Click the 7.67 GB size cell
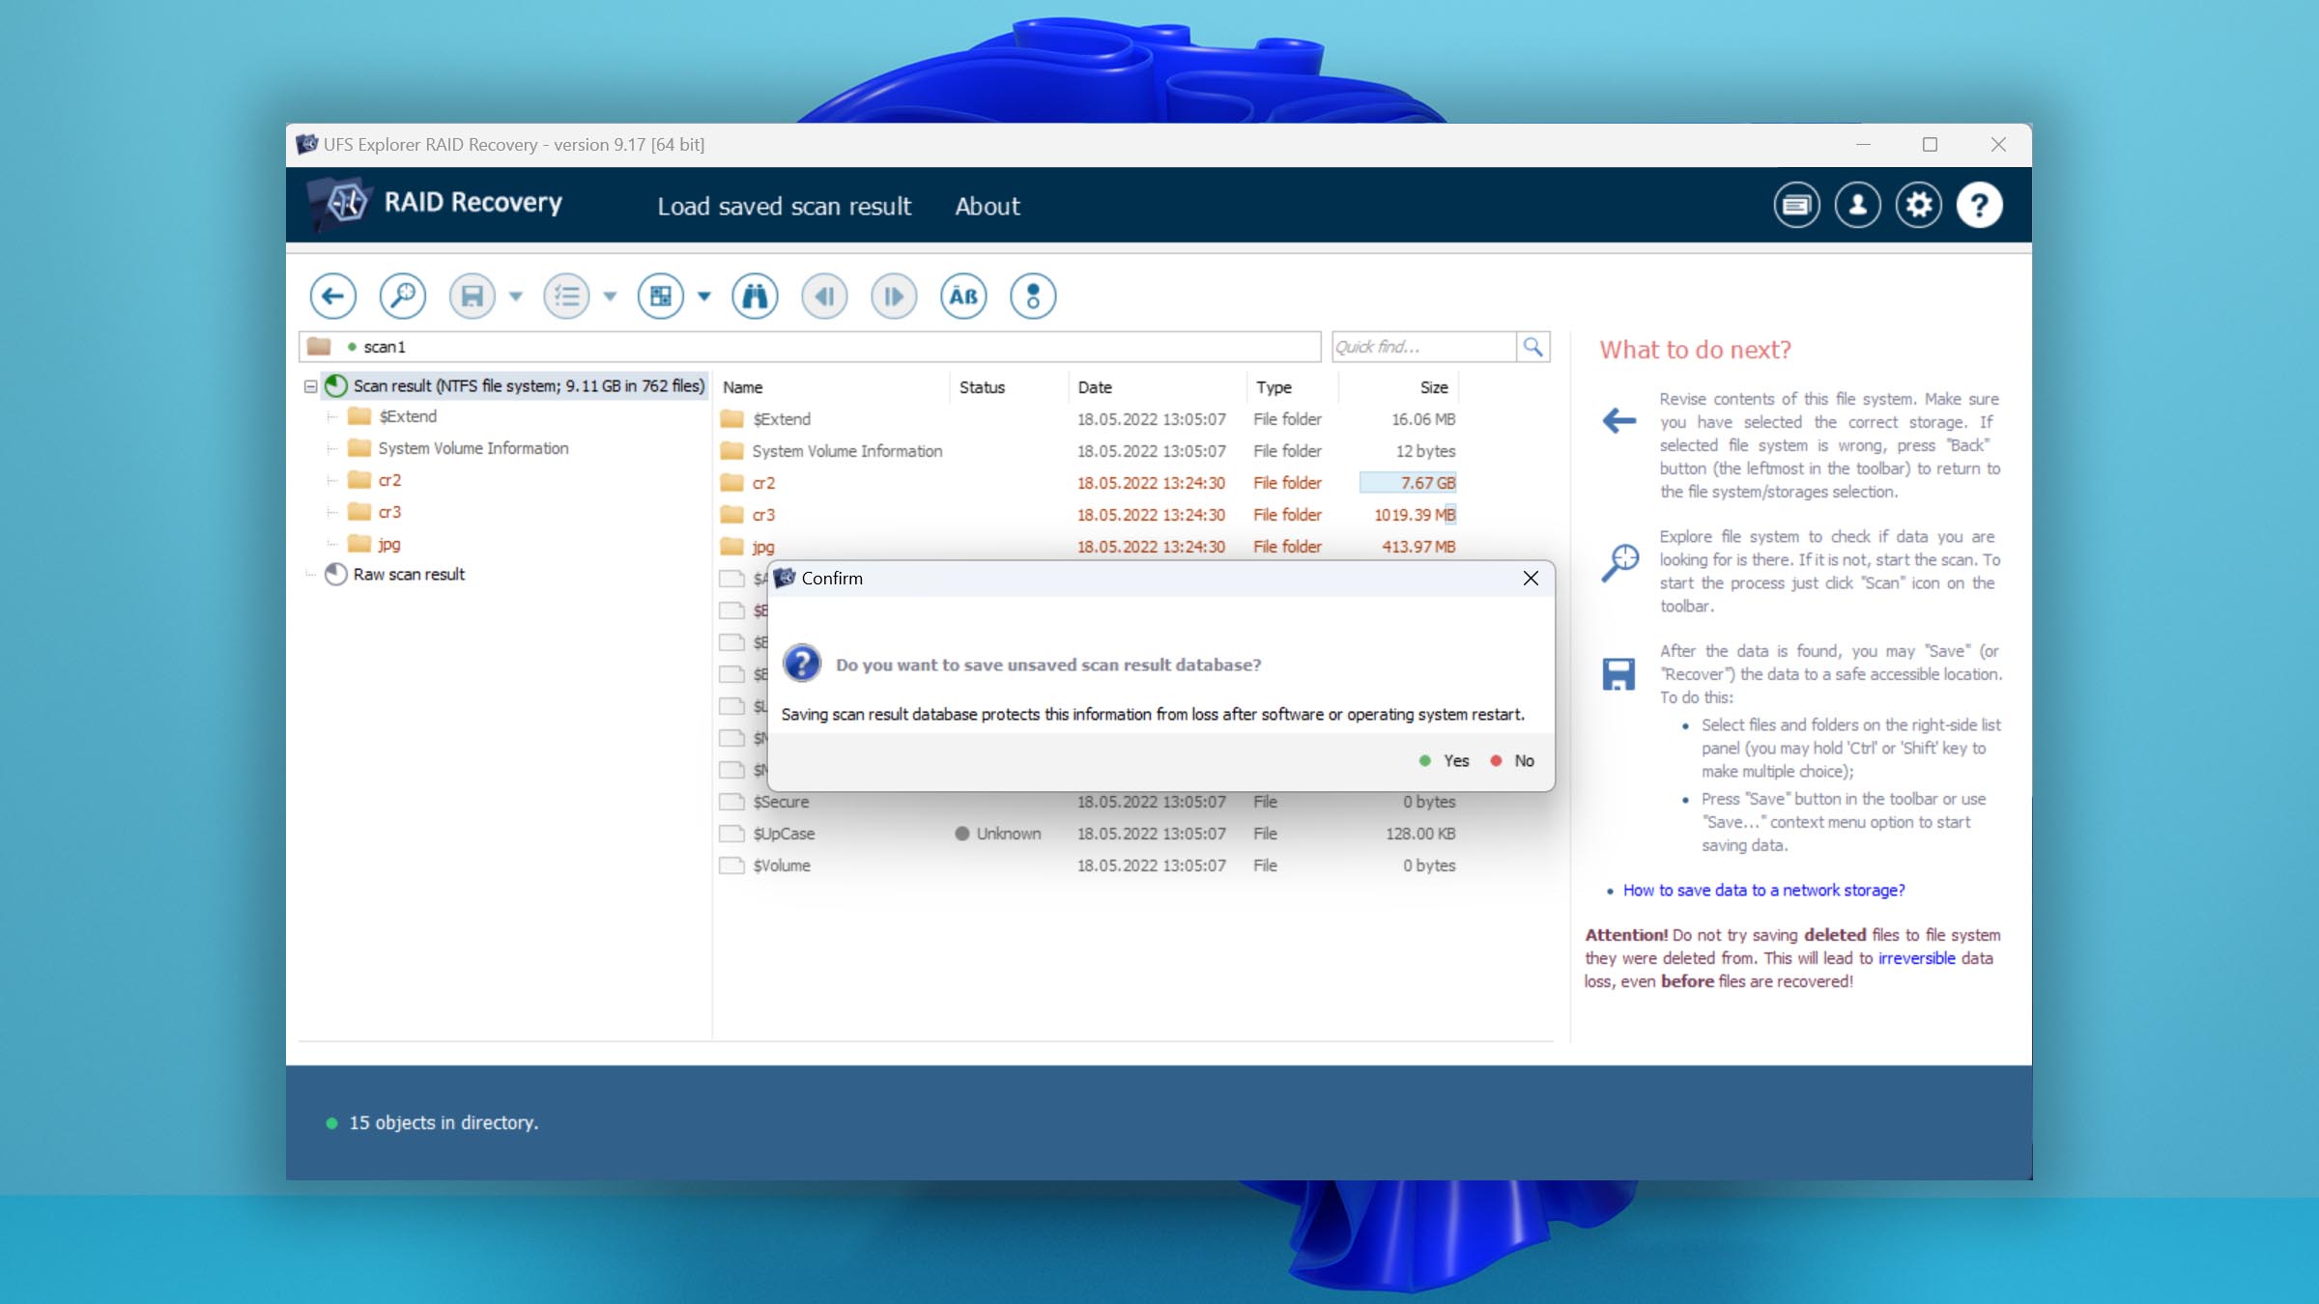 point(1408,483)
